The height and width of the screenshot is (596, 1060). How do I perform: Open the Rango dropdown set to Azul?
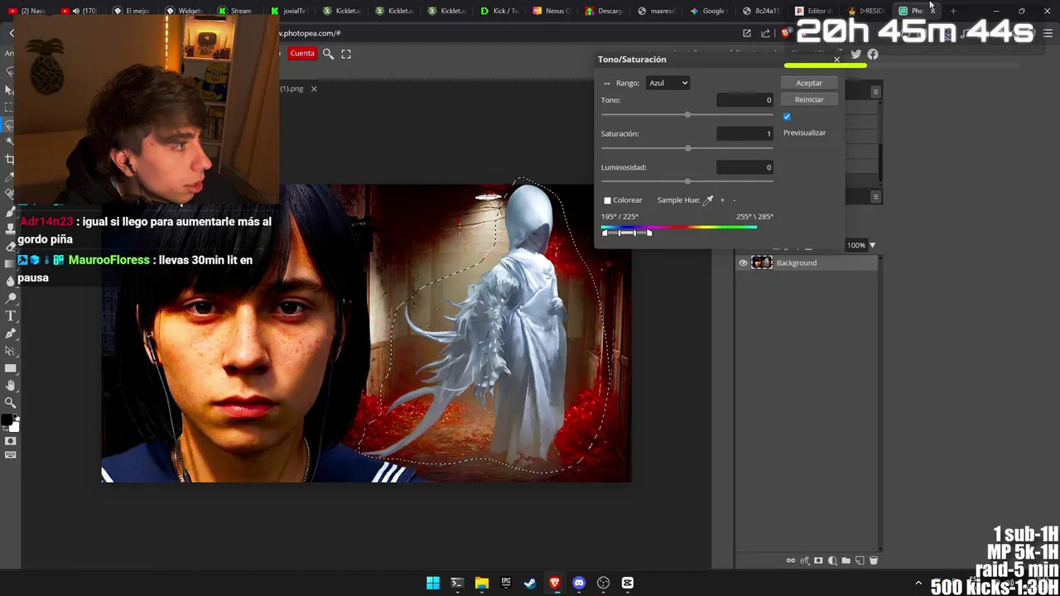[667, 83]
